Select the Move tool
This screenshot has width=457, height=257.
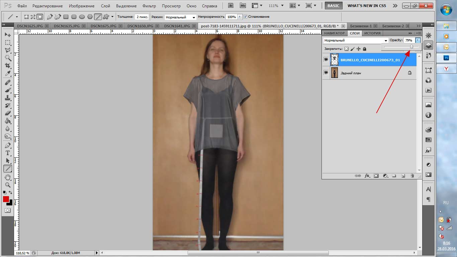coord(8,35)
